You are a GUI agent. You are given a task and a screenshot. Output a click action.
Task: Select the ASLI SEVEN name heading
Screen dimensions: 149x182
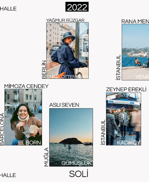pos(64,105)
